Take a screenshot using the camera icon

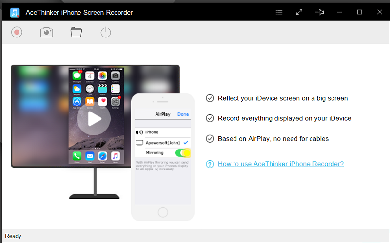[x=46, y=32]
